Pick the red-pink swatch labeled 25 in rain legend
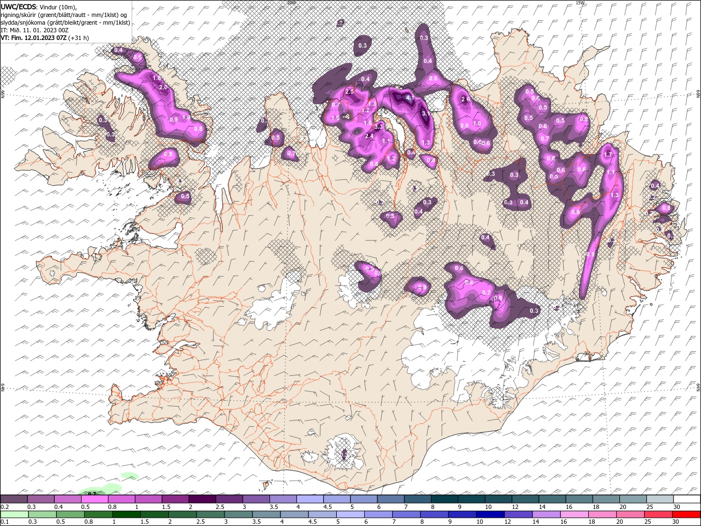 pos(658,514)
